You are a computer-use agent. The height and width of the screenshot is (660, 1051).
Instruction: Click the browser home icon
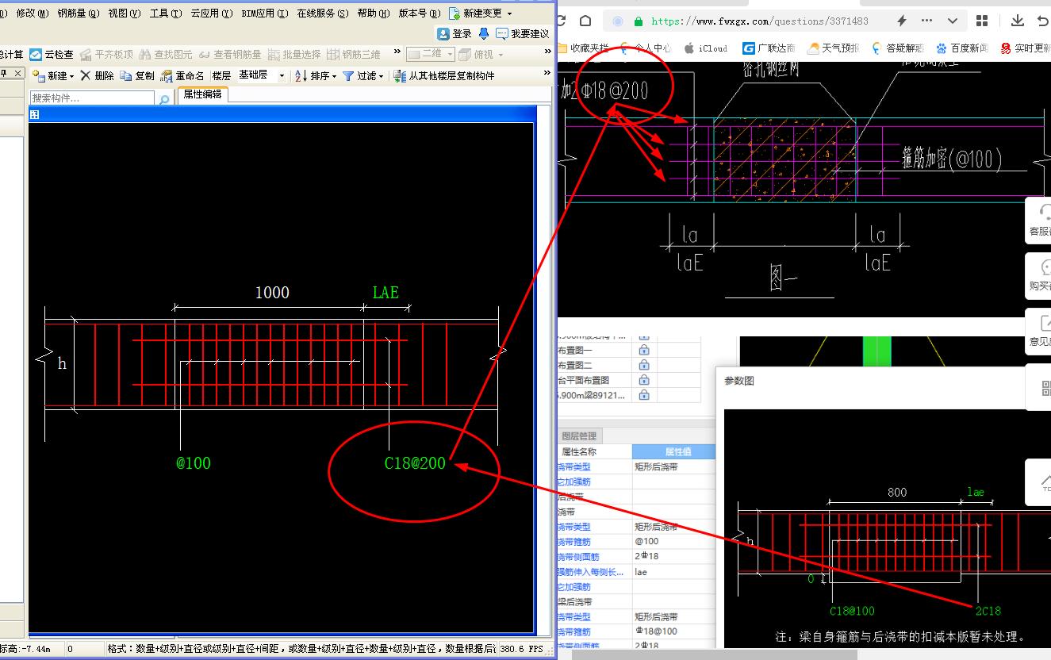[x=585, y=21]
